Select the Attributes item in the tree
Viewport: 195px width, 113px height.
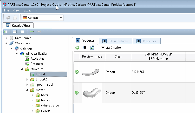pos(37,59)
